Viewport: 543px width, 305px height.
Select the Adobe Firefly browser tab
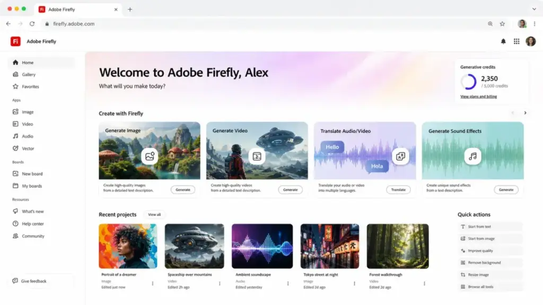click(x=78, y=10)
